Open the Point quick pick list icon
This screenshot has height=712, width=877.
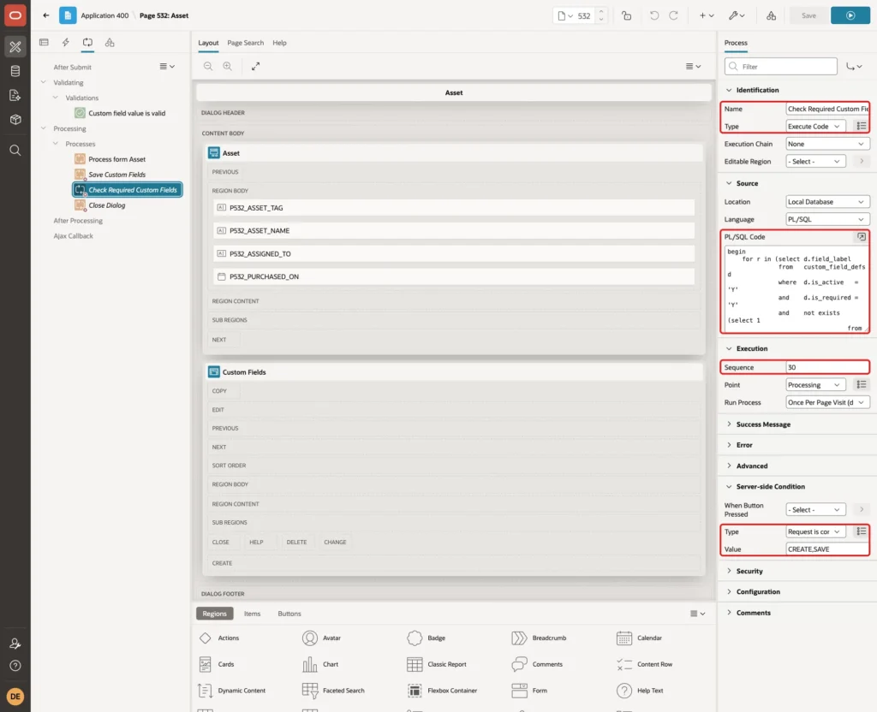(862, 384)
